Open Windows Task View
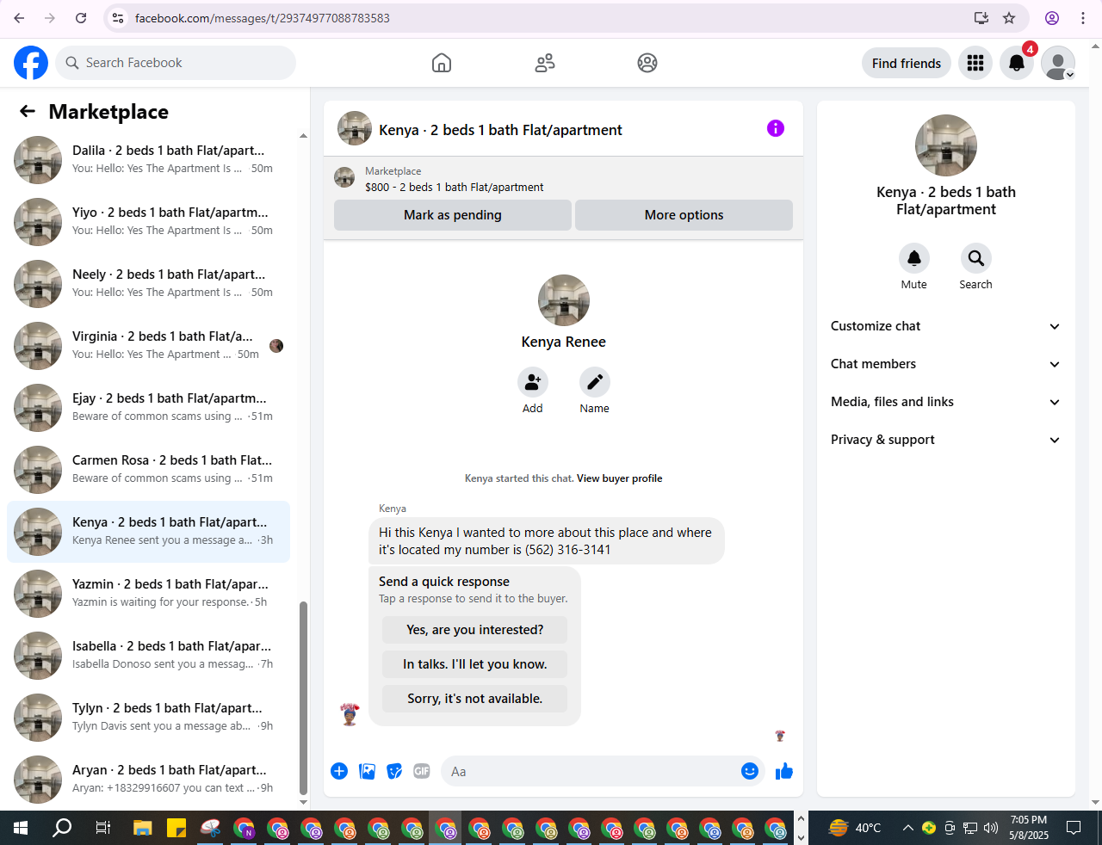Viewport: 1102px width, 845px height. (102, 828)
